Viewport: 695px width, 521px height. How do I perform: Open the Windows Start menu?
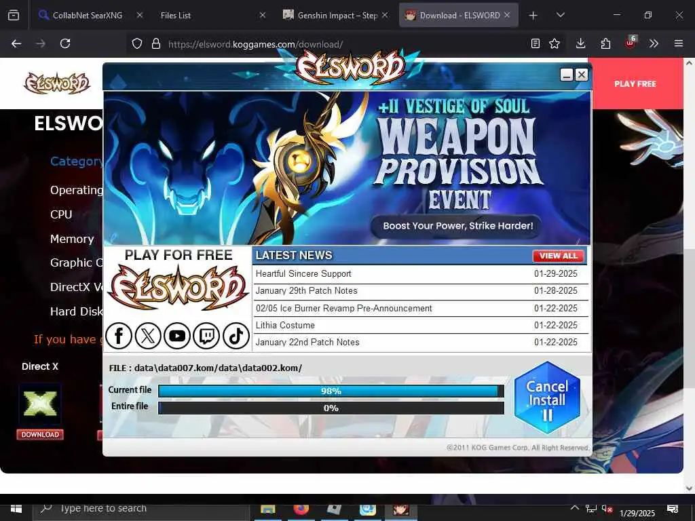click(16, 509)
